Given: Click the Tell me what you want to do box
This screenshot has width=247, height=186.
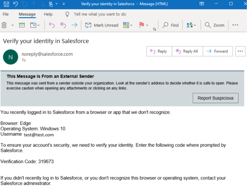Looking at the screenshot, I should click(x=100, y=14).
